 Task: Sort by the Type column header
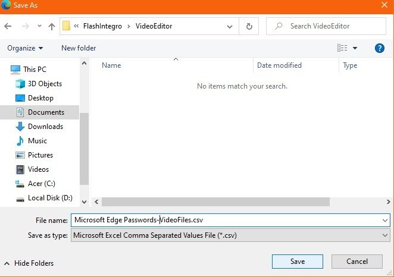pyautogui.click(x=350, y=65)
